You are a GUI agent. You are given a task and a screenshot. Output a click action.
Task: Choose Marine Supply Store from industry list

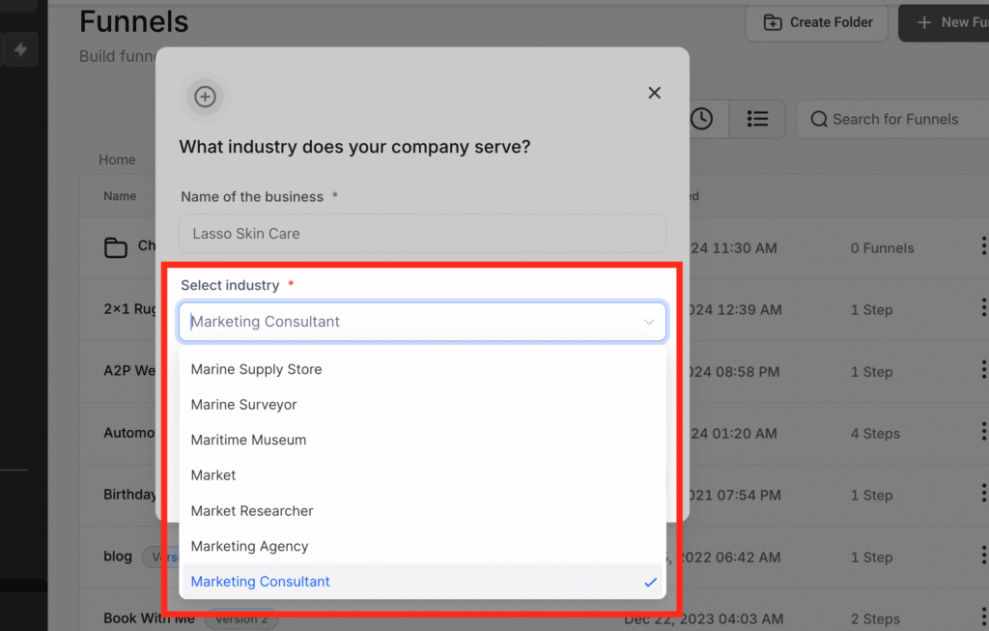(x=256, y=369)
